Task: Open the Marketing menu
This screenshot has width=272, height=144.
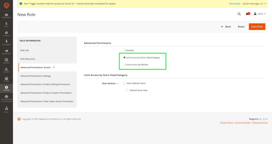Action: 7,52
